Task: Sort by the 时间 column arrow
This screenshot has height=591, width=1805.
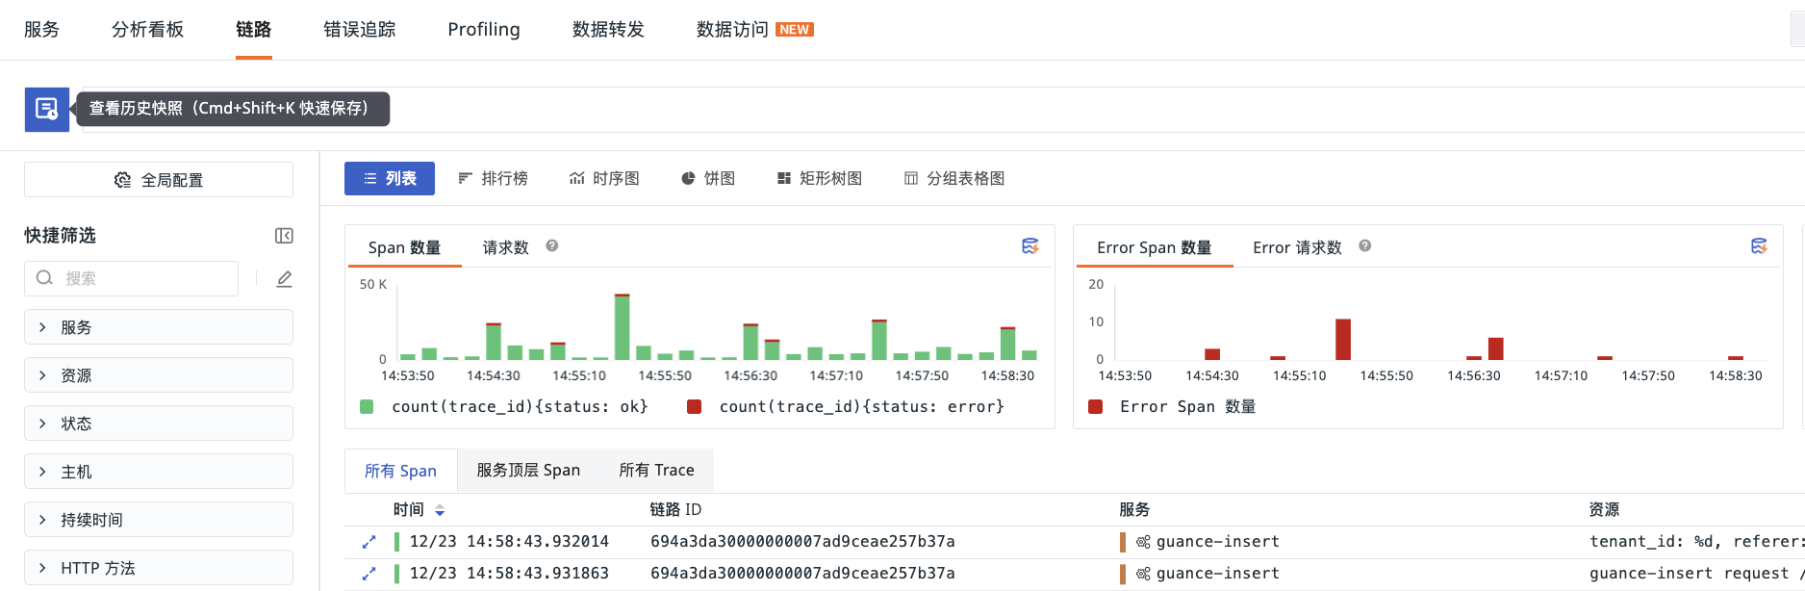Action: [440, 510]
